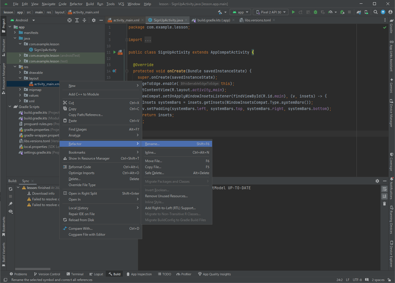Screen dimensions: 395x283
Task: Open the Android project view dropdown
Action: (23, 20)
